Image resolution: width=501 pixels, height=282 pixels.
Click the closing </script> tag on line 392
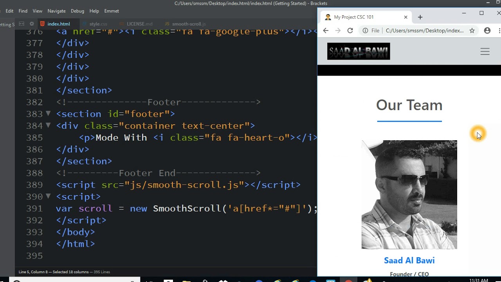click(81, 220)
